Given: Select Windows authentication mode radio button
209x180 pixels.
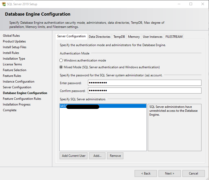Looking at the screenshot, I should [x=61, y=60].
